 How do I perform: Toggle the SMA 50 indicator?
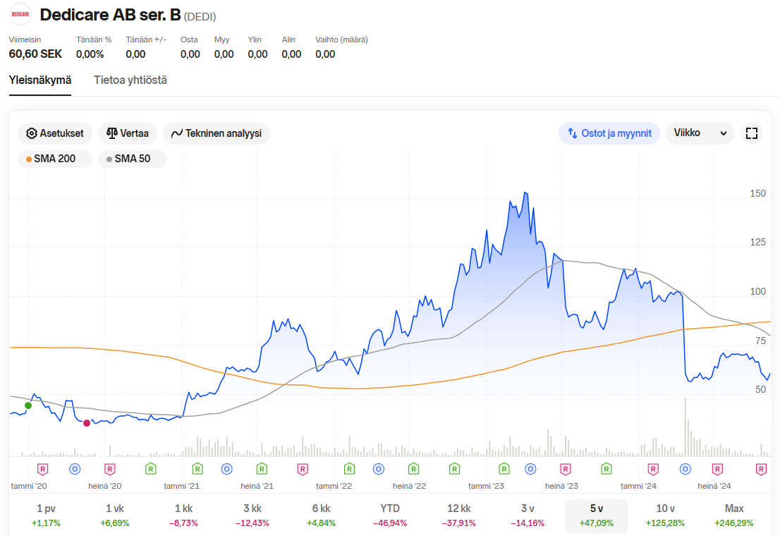click(133, 159)
